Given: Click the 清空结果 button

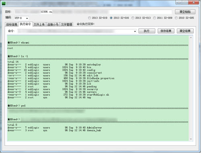Looking at the screenshot, I should click(x=185, y=31).
